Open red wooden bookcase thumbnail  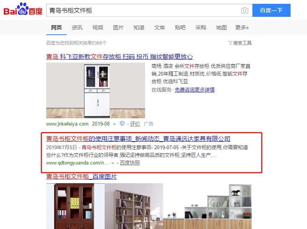75,206
